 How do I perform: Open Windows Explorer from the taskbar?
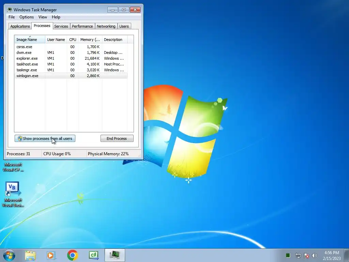pyautogui.click(x=30, y=255)
